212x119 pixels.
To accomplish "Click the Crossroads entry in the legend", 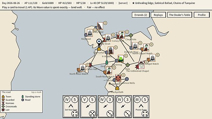I will coord(9,106).
